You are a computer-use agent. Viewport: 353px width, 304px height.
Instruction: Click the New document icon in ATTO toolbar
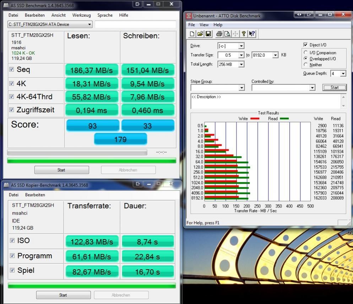point(192,34)
